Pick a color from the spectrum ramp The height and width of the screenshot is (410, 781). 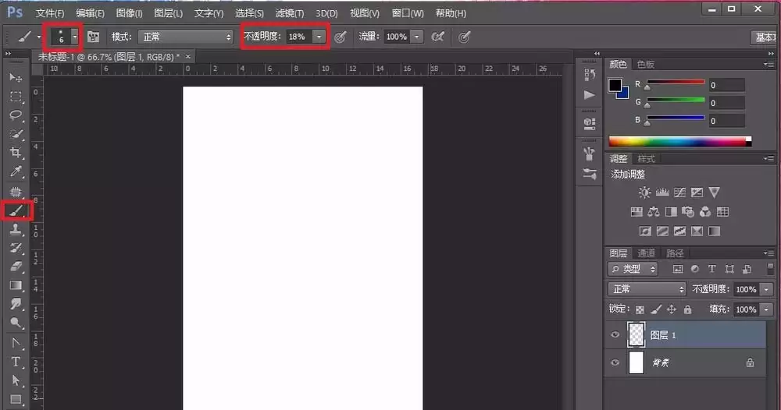680,142
